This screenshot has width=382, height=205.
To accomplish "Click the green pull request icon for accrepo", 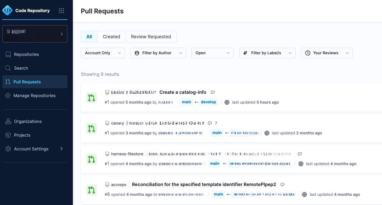I will [92, 190].
